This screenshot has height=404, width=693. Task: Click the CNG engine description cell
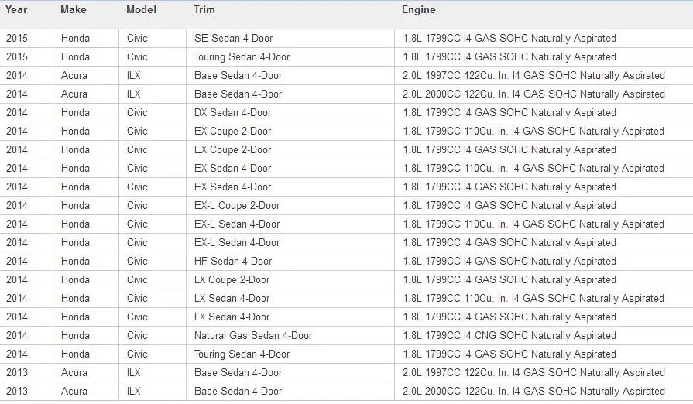pos(544,336)
